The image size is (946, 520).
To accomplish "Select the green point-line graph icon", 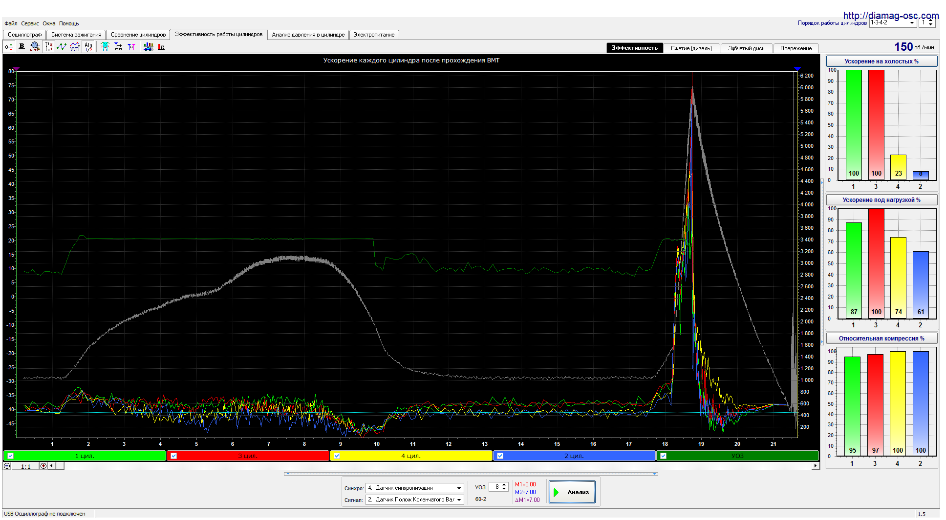I will click(x=62, y=47).
